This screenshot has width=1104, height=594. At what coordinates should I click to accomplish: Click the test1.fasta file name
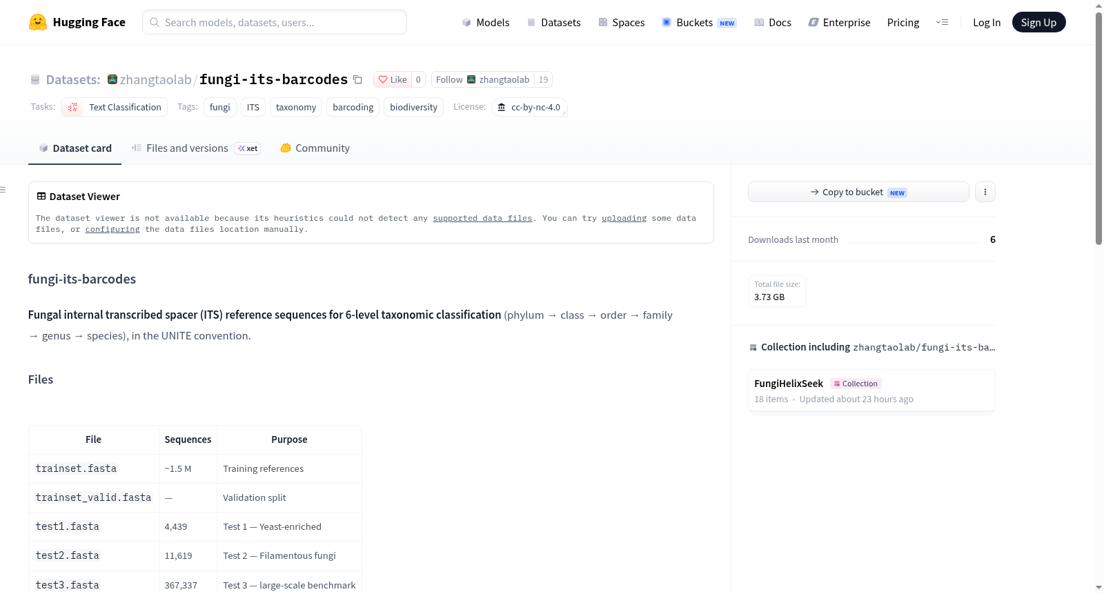[x=67, y=526]
